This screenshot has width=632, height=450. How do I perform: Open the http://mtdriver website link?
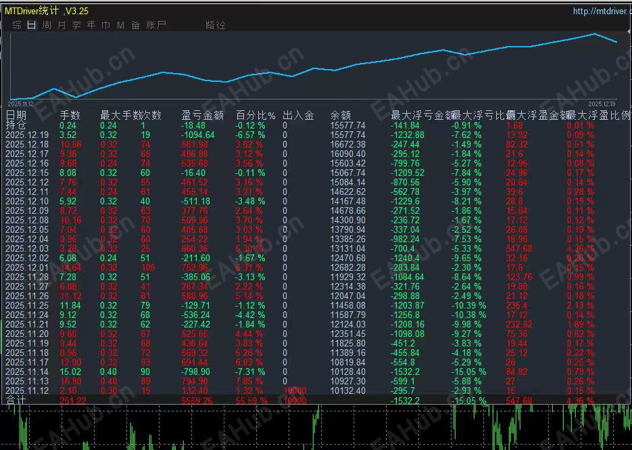tap(602, 12)
